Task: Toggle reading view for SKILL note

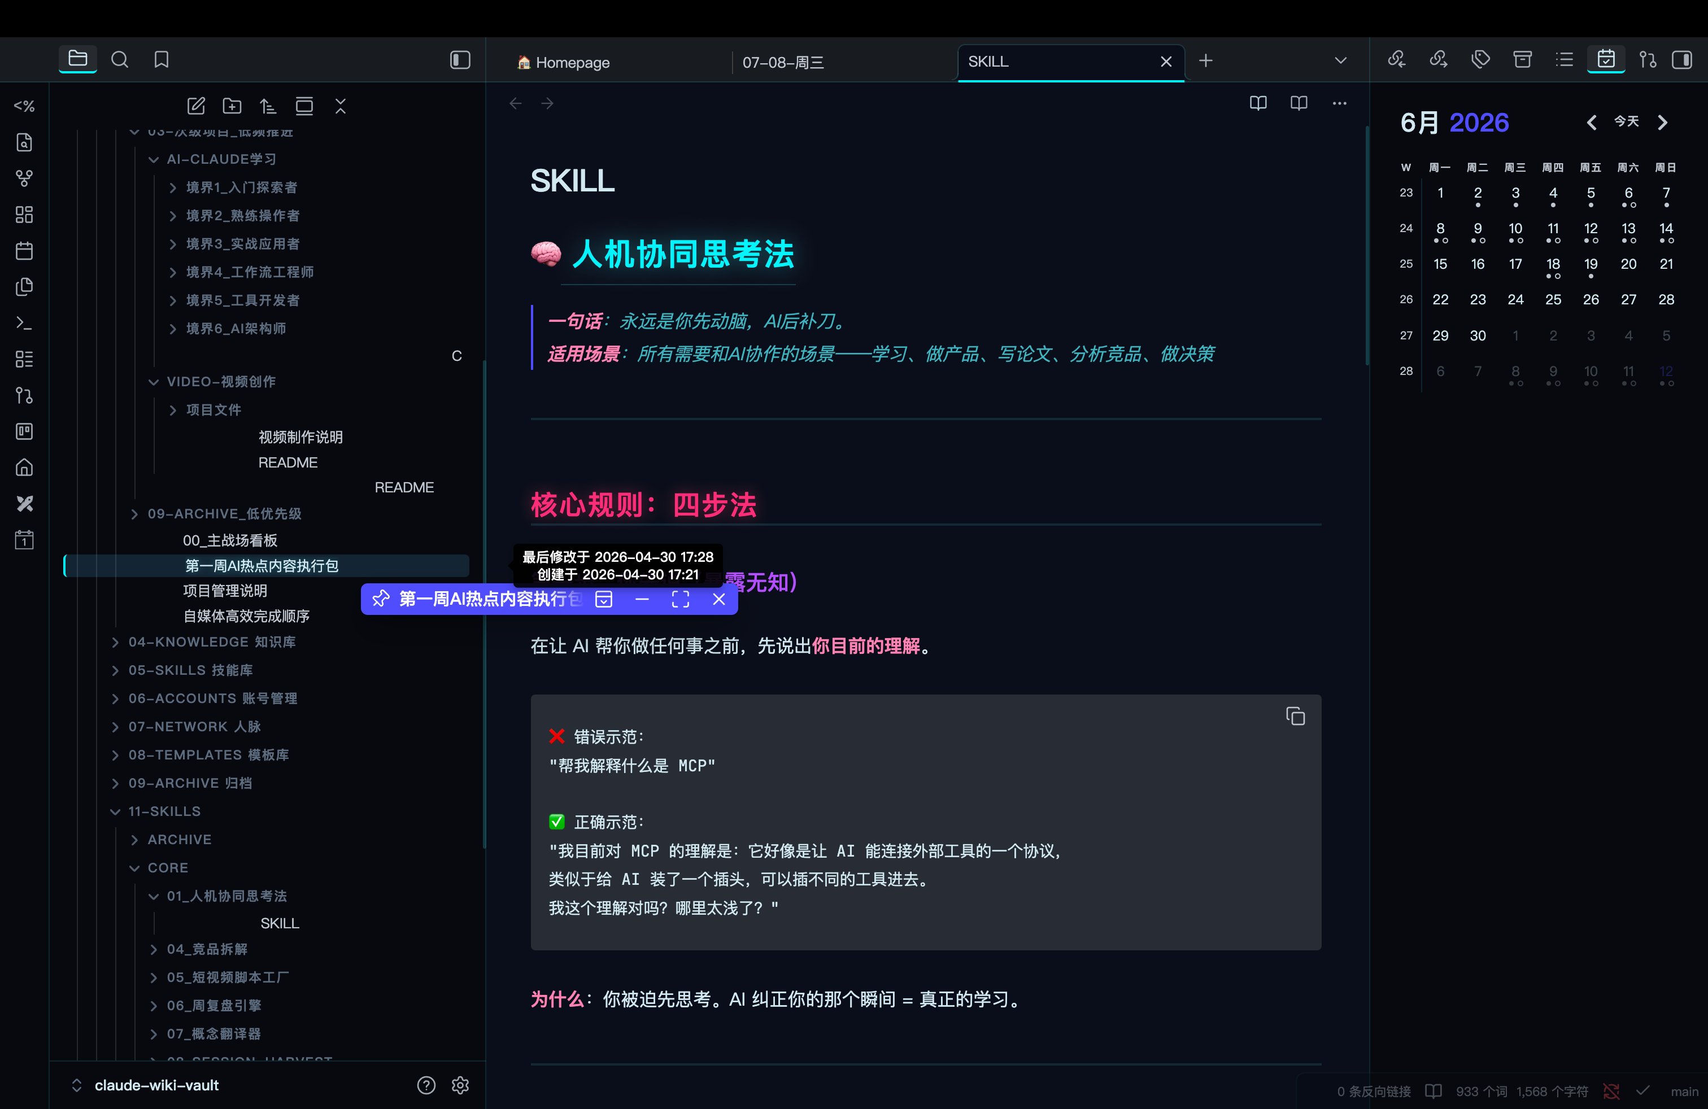Action: [x=1299, y=103]
